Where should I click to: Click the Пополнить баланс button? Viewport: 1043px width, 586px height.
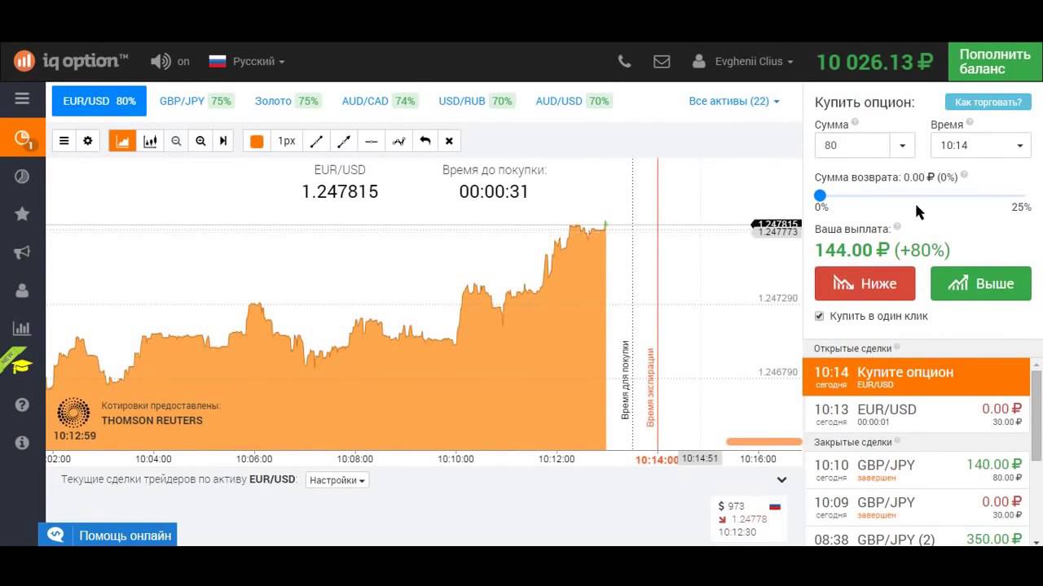click(x=995, y=62)
